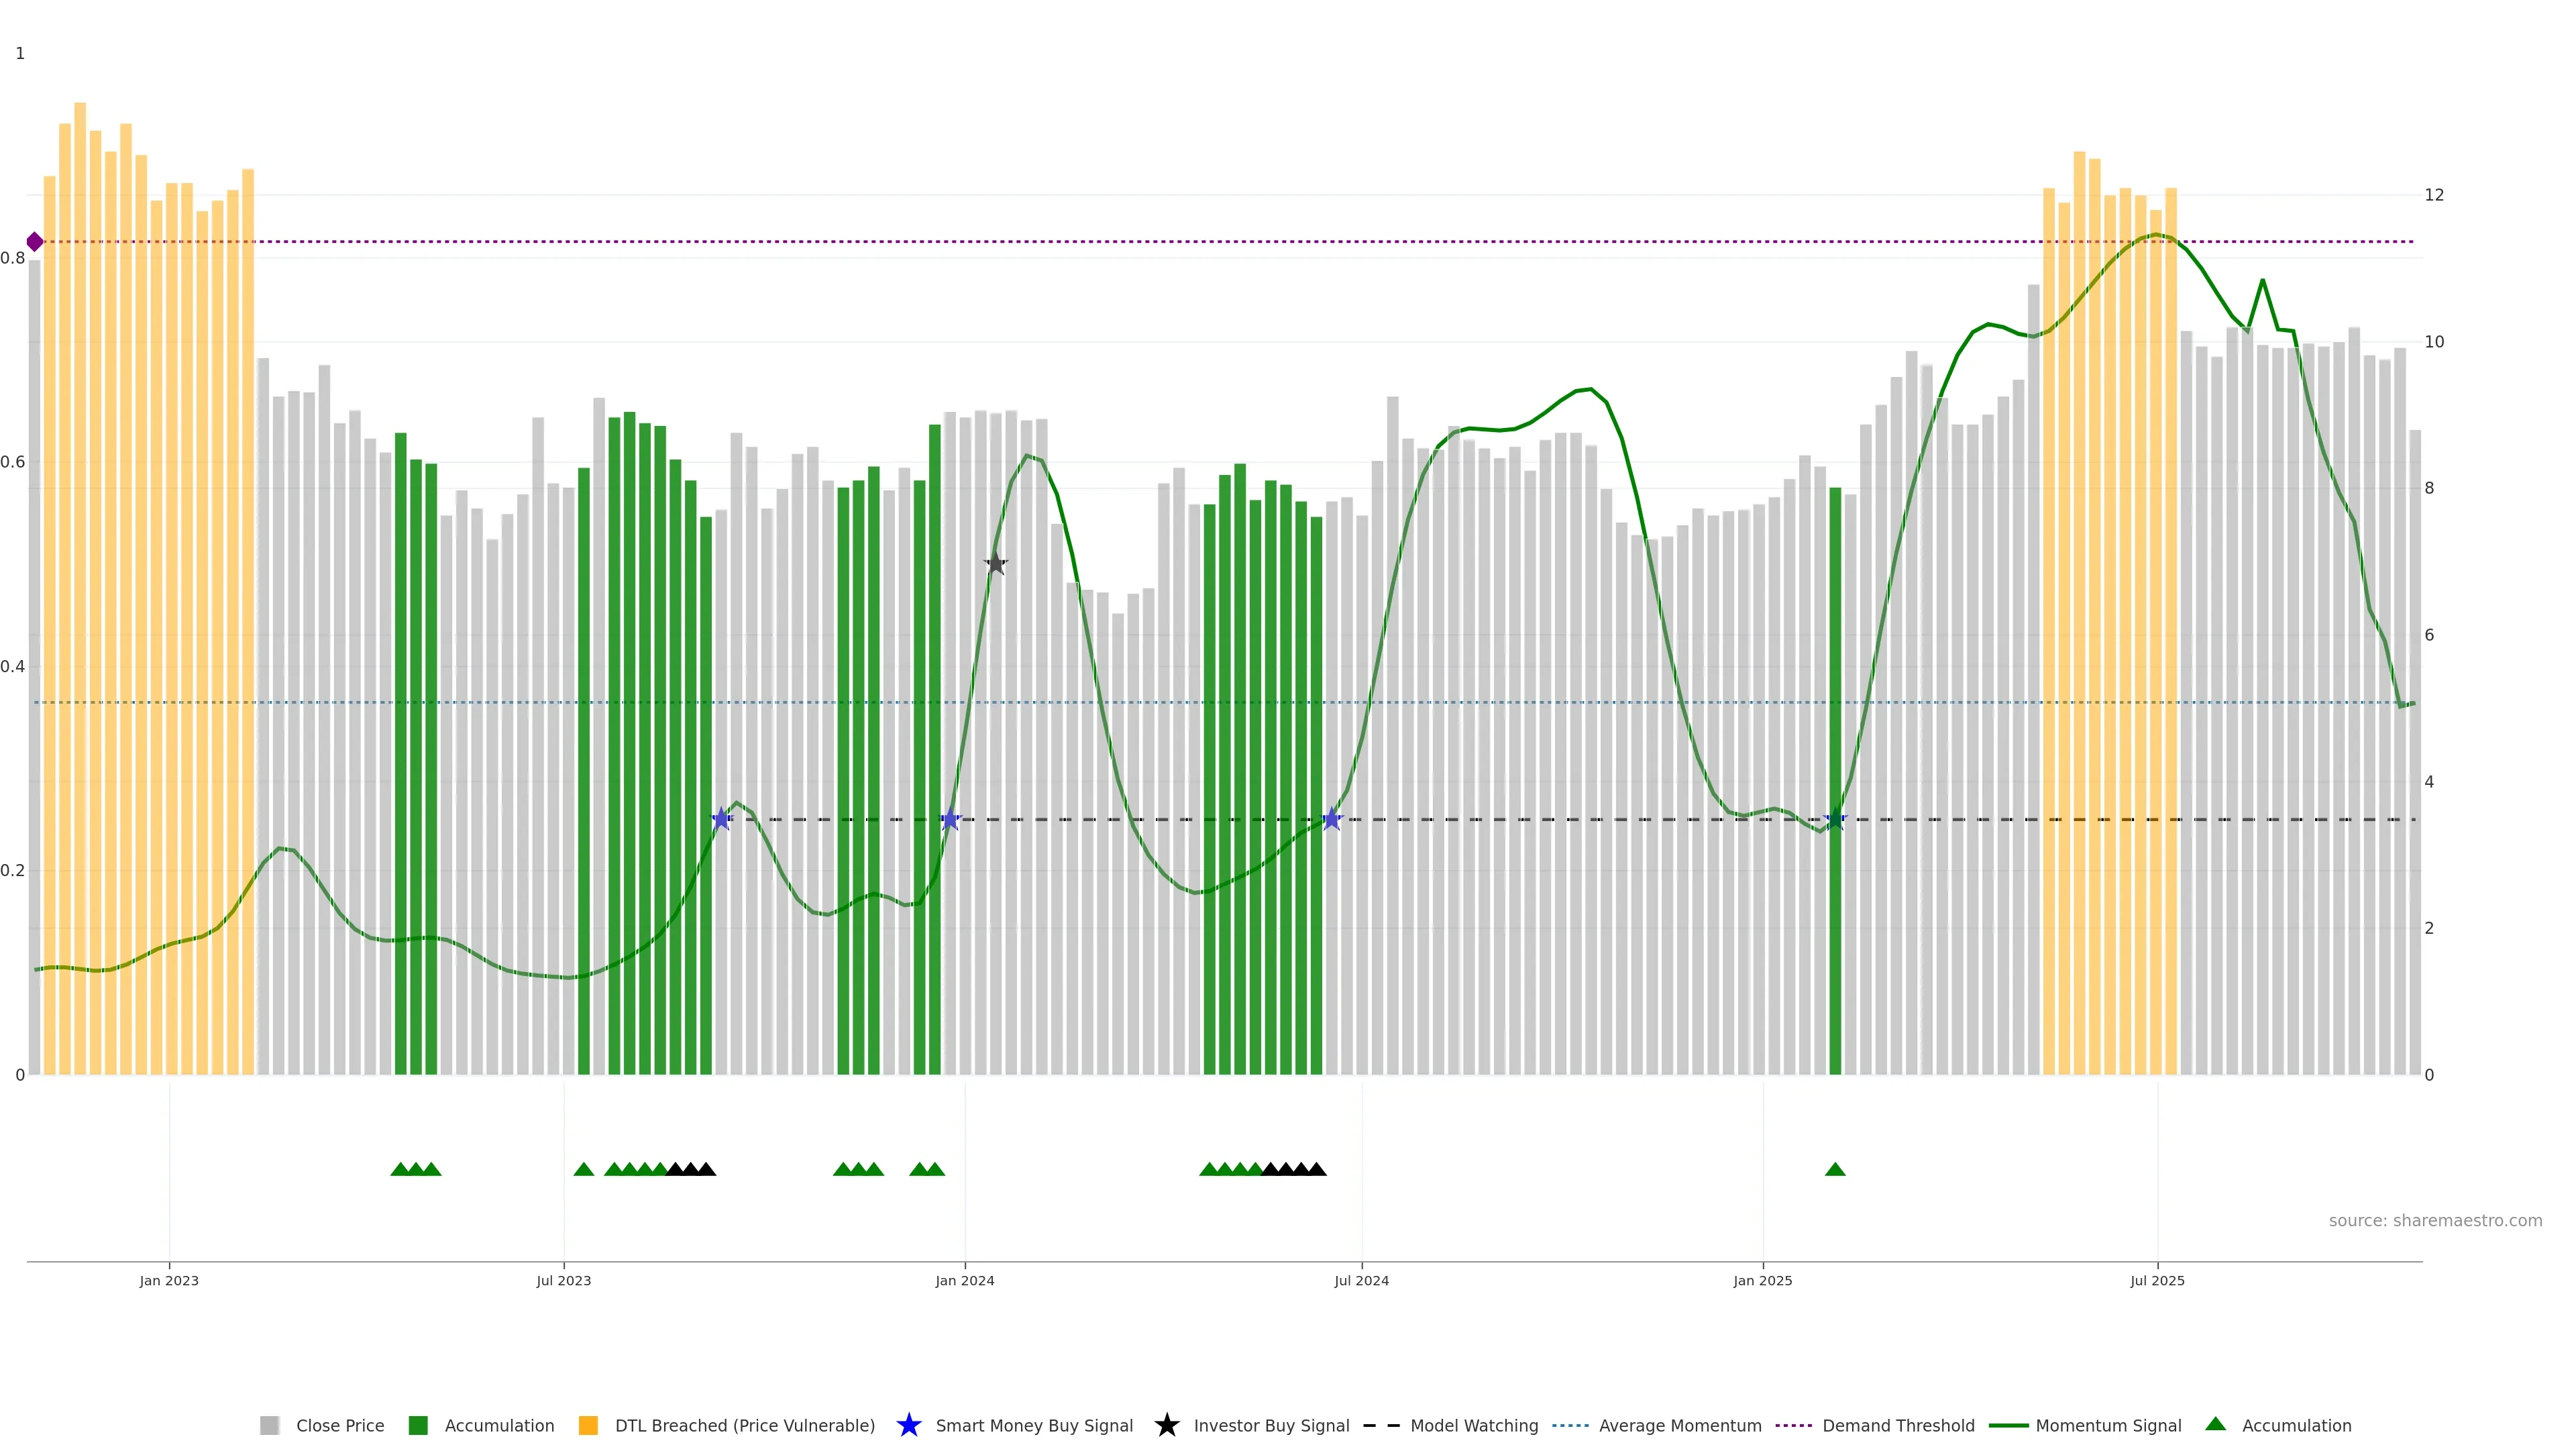Click the blue star near Jul 2024
Screen dimensions: 2576x1449
[x=1331, y=819]
